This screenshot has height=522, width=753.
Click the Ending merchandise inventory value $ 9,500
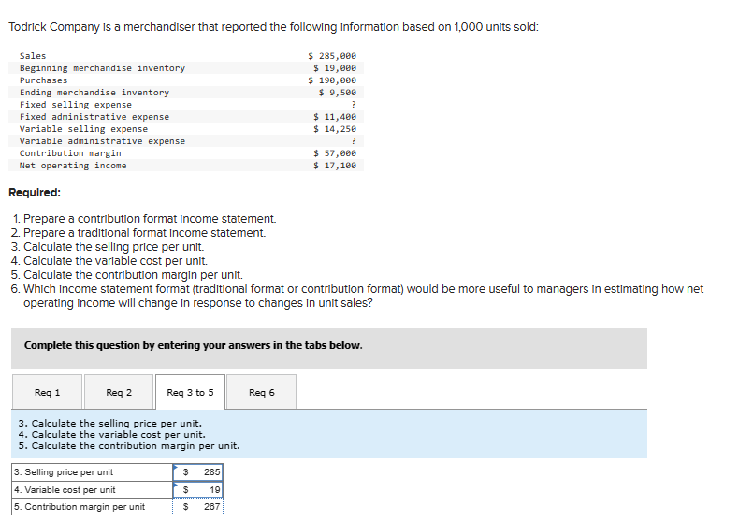point(337,93)
